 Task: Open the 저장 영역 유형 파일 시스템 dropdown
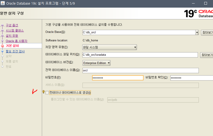[110, 47]
